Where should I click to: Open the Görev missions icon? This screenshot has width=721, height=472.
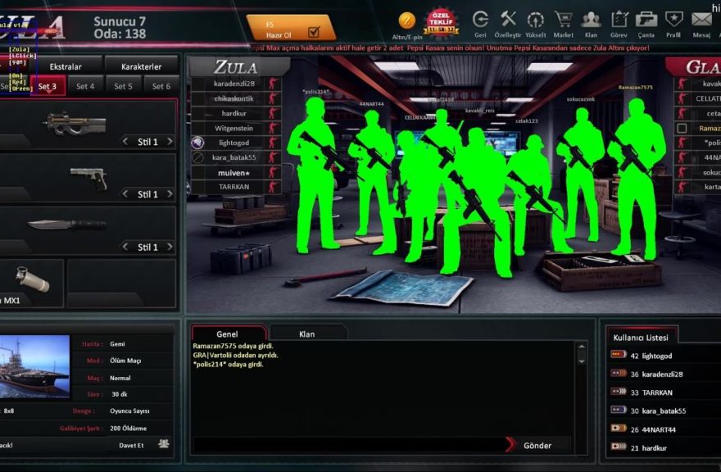coord(619,20)
